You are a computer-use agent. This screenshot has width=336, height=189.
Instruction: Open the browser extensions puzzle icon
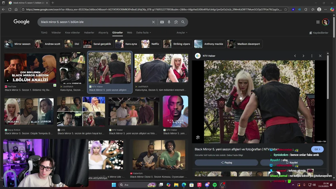tap(306, 9)
